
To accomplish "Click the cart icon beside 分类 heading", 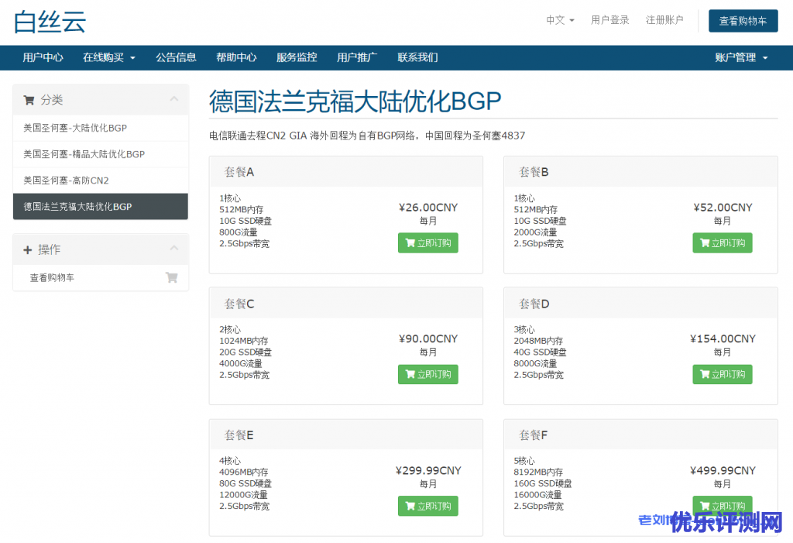I will 29,100.
